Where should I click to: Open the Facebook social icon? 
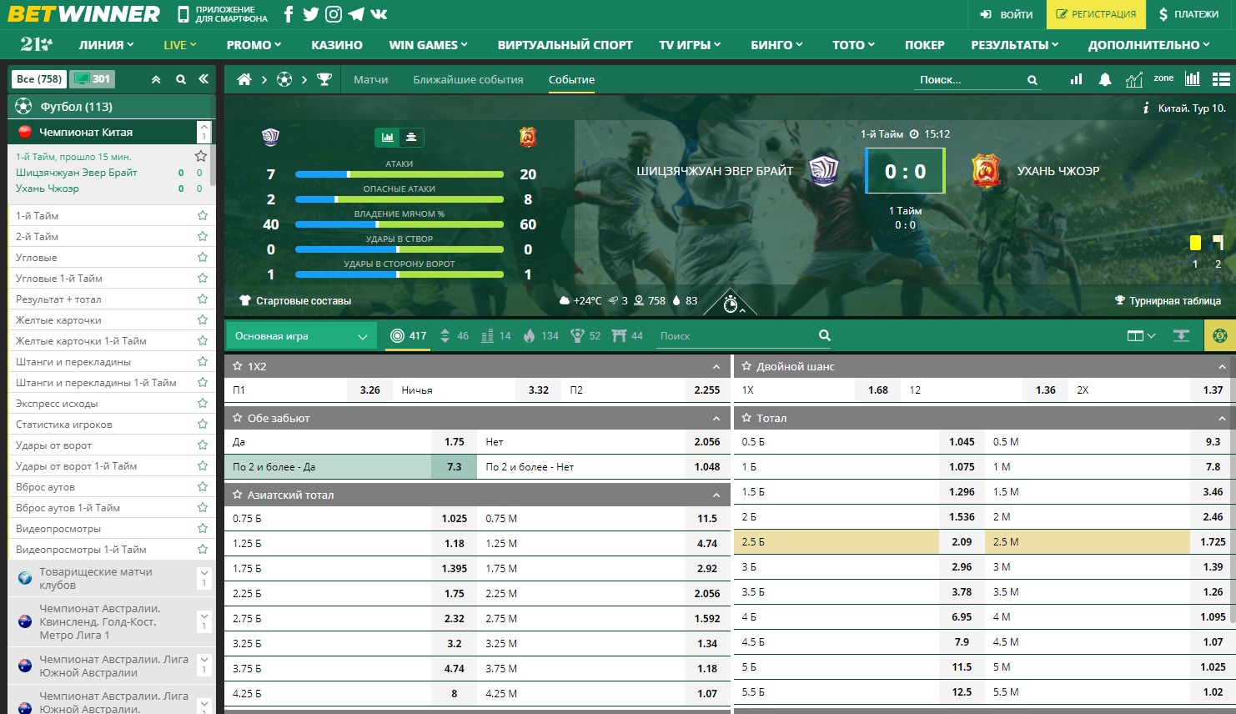[289, 14]
